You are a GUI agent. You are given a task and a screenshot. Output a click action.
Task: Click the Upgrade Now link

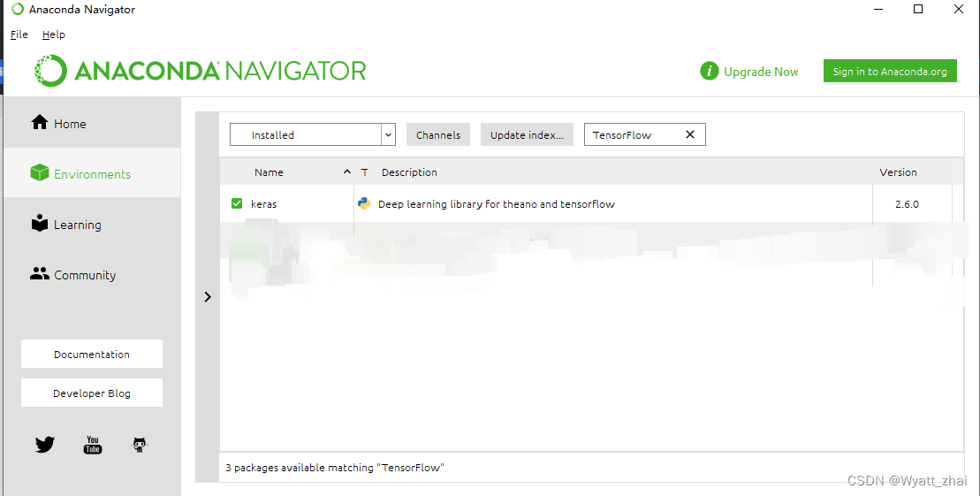pyautogui.click(x=761, y=72)
